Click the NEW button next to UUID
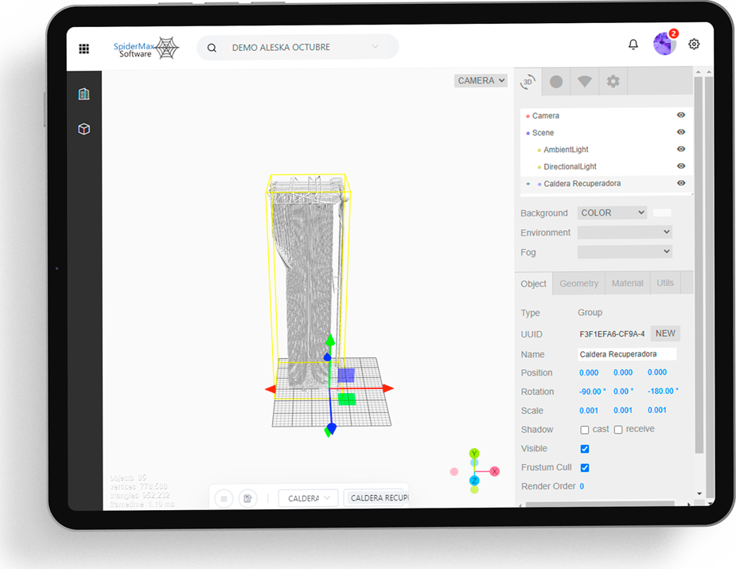Screen dimensions: 736x569 pos(665,334)
